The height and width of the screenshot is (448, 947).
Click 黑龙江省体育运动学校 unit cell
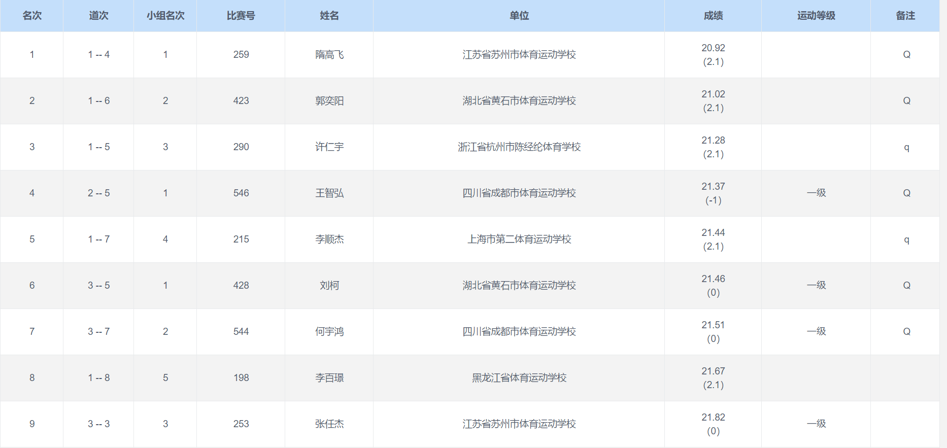(519, 378)
